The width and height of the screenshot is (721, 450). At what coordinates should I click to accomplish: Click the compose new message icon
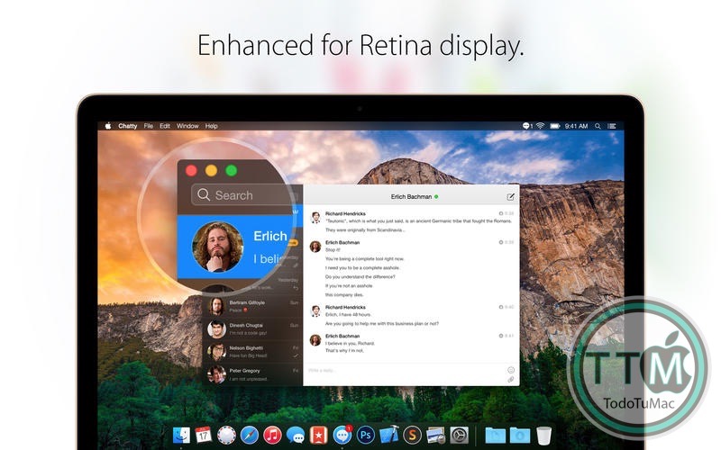[x=510, y=196]
